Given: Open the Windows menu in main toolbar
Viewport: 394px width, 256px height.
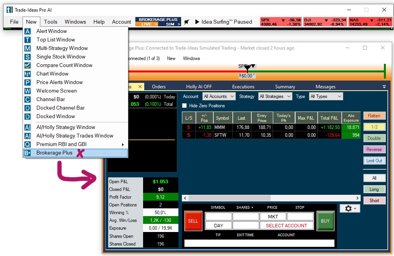Looking at the screenshot, I should tap(75, 22).
